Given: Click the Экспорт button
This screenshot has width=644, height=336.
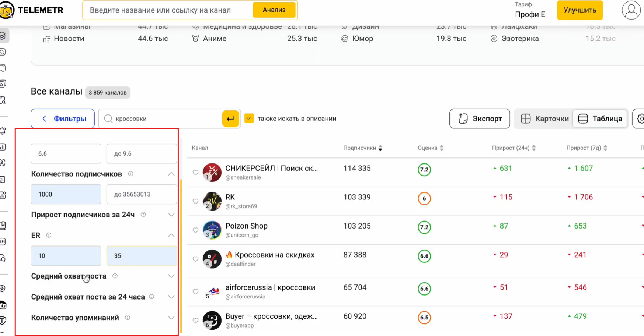Looking at the screenshot, I should click(479, 119).
